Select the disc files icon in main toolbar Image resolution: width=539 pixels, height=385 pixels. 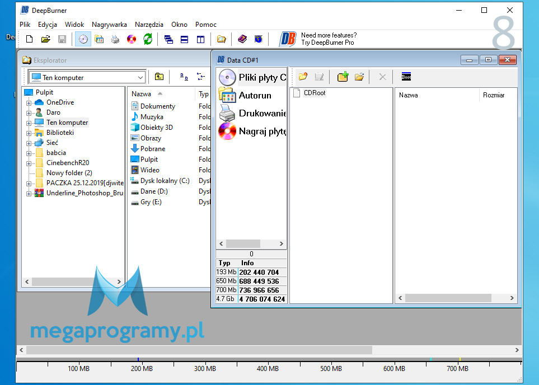point(83,39)
